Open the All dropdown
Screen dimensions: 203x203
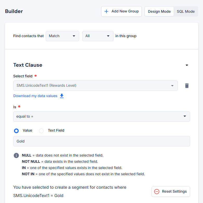point(98,36)
